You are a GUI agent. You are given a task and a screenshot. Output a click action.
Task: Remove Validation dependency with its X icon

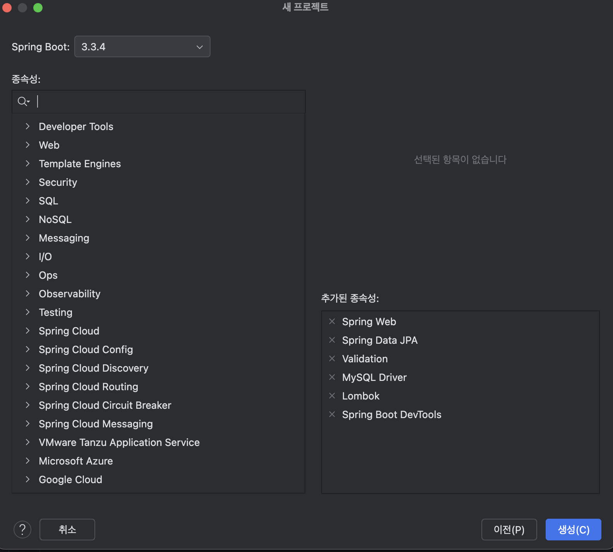click(332, 358)
